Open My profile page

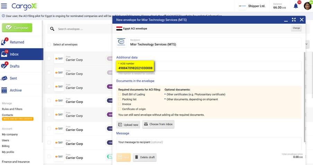(x=8, y=152)
